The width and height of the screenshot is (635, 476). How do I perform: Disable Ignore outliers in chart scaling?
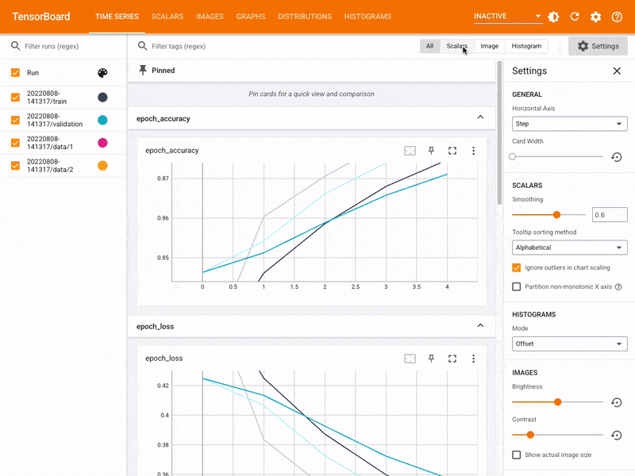click(x=517, y=267)
